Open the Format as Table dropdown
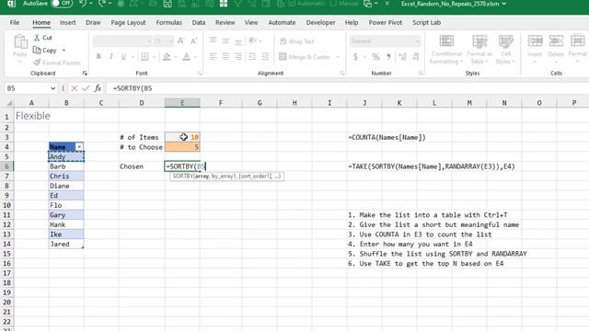The image size is (589, 331). coord(479,50)
